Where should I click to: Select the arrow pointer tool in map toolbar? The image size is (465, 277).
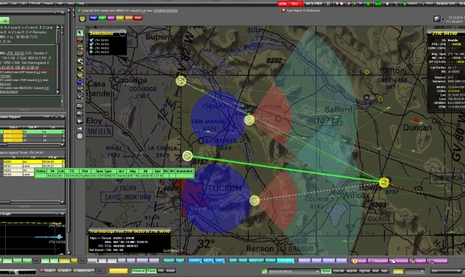pyautogui.click(x=80, y=32)
